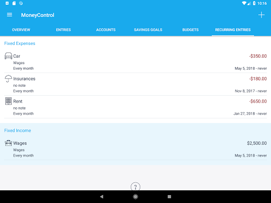Select the Budgets tab
The width and height of the screenshot is (271, 203).
(191, 30)
